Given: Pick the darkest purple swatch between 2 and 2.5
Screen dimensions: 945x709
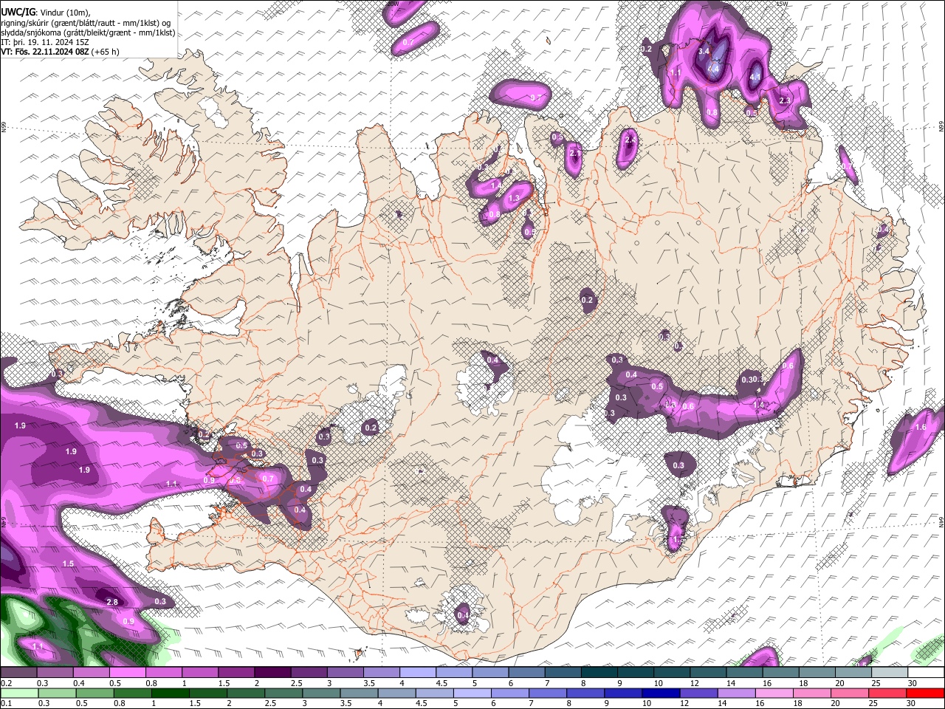Looking at the screenshot, I should (272, 672).
